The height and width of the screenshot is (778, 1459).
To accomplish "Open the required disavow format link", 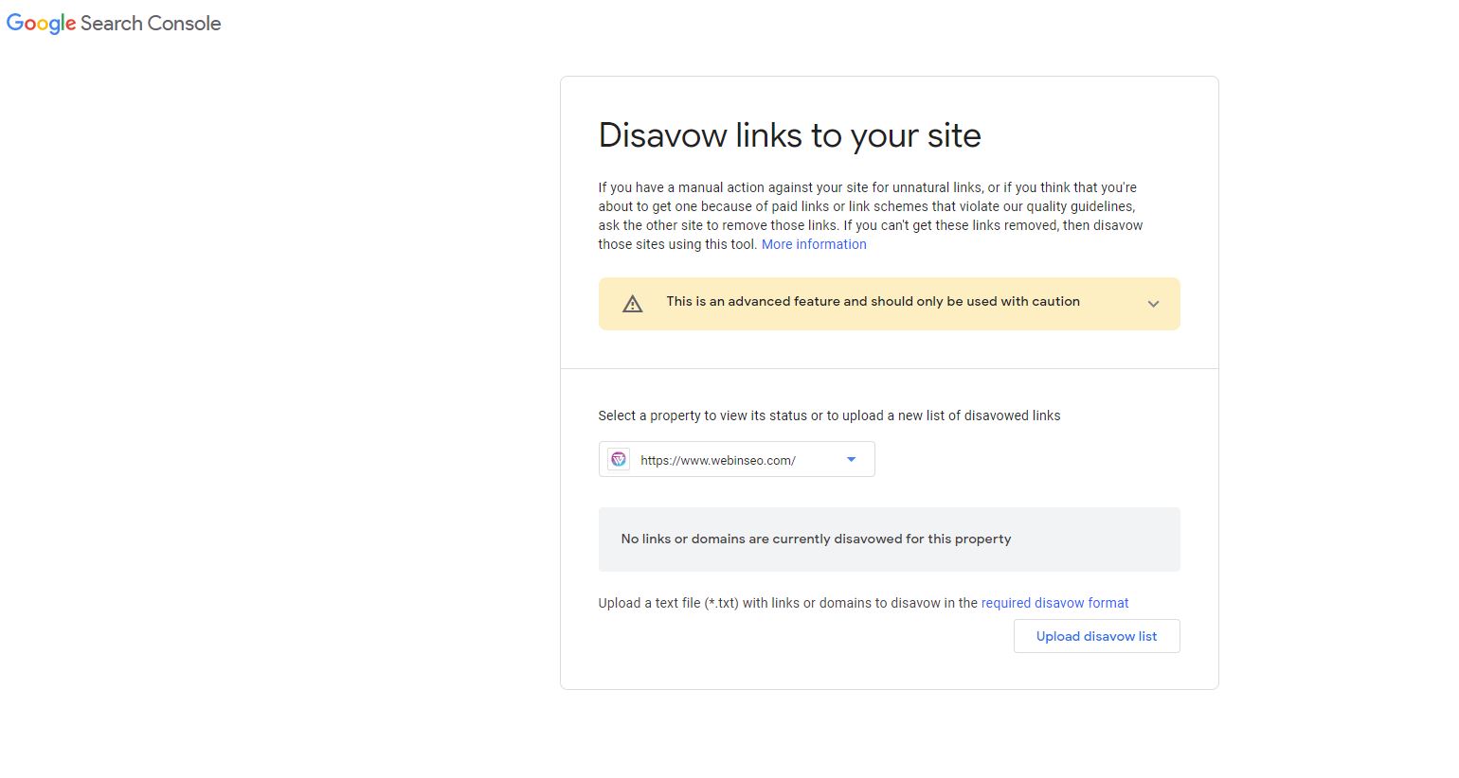I will [x=1054, y=603].
